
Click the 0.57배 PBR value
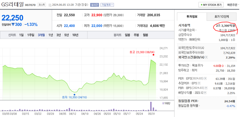coord(217,88)
